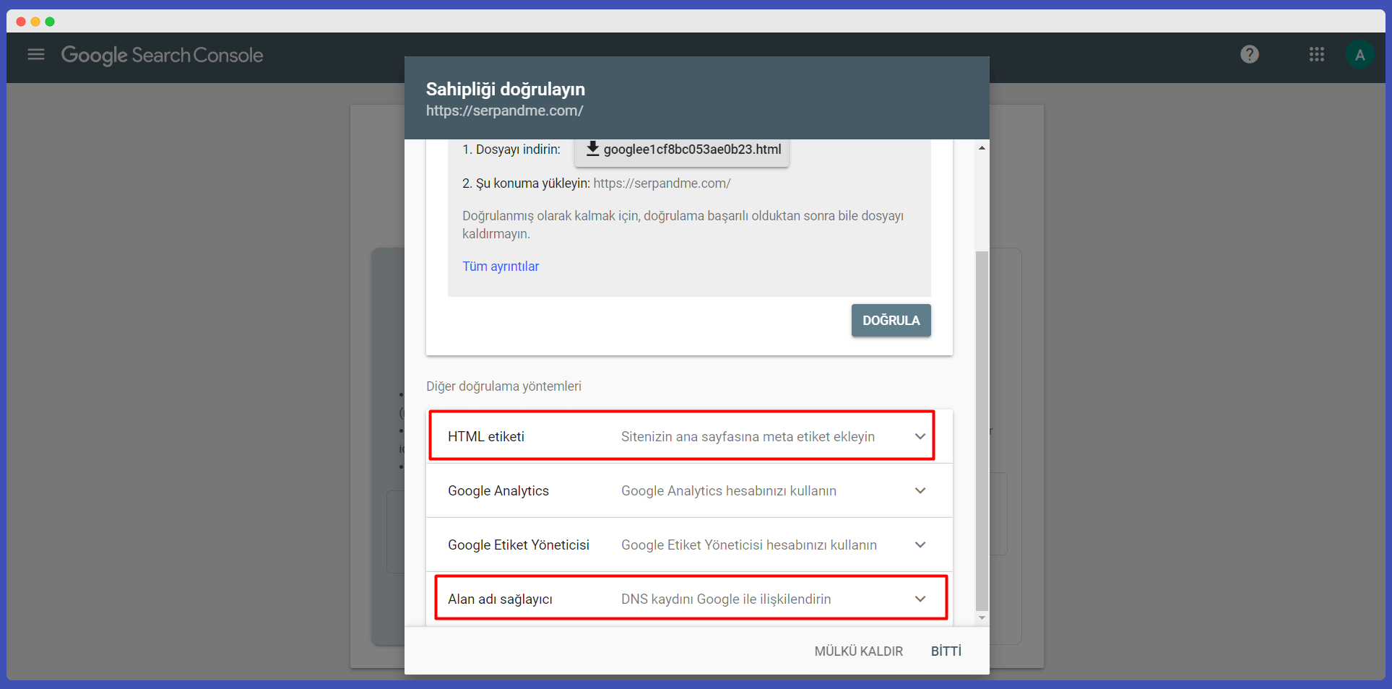Open the account avatar labeled A
The height and width of the screenshot is (689, 1392).
(x=1360, y=55)
